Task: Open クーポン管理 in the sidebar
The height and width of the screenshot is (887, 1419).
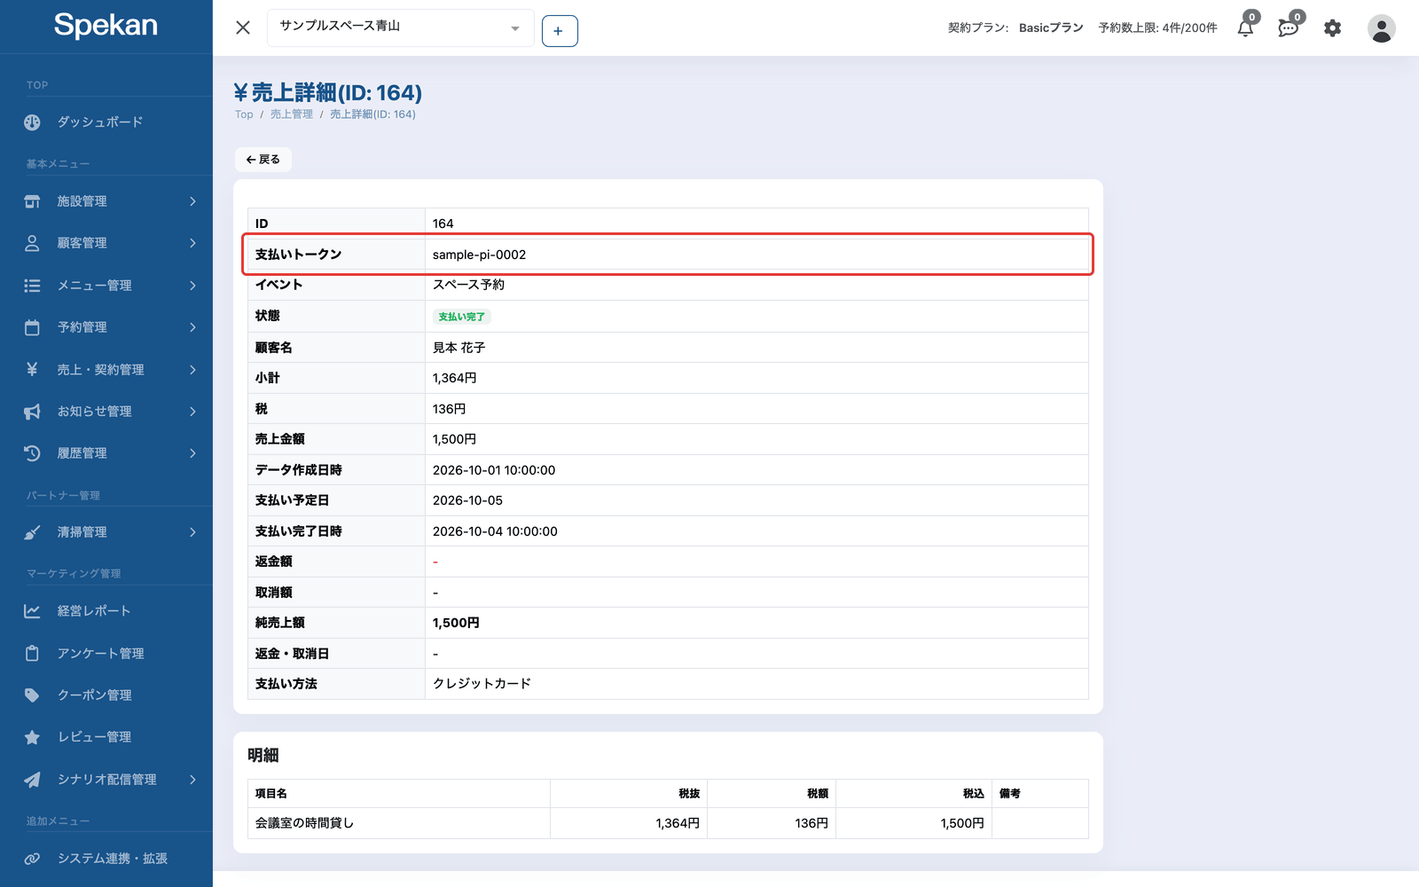Action: (95, 695)
